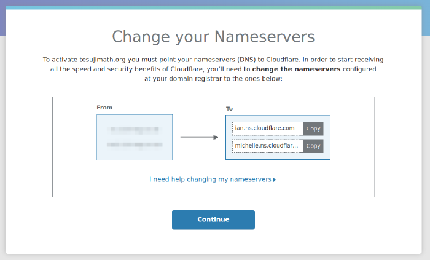Click the 'From' label

[x=104, y=108]
